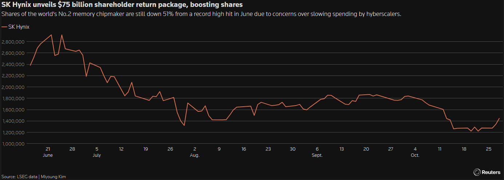Image resolution: width=504 pixels, height=180 pixels.
Task: Click the 13 date tick label
Action: (x=342, y=149)
